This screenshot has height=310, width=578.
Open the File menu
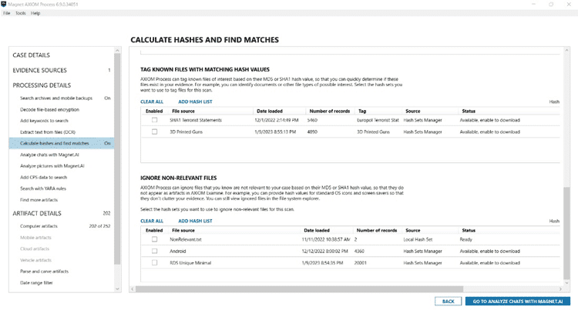(7, 13)
